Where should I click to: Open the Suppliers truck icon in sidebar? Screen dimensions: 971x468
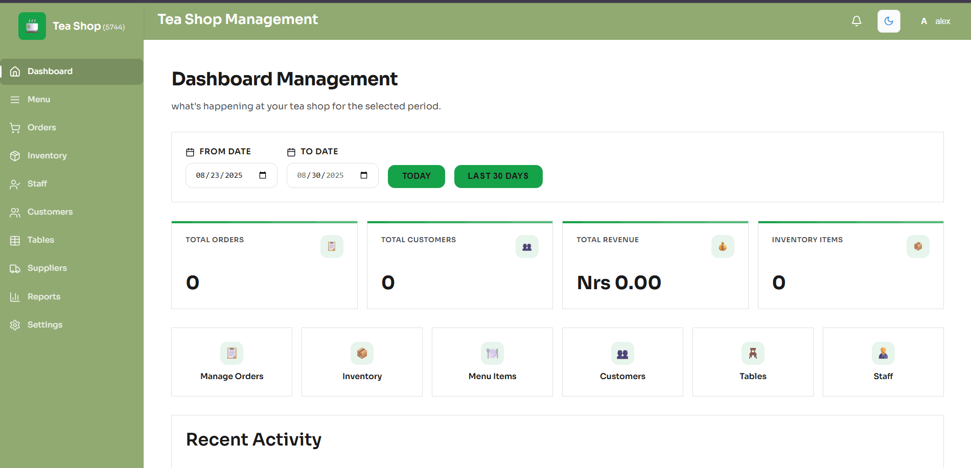pos(15,268)
